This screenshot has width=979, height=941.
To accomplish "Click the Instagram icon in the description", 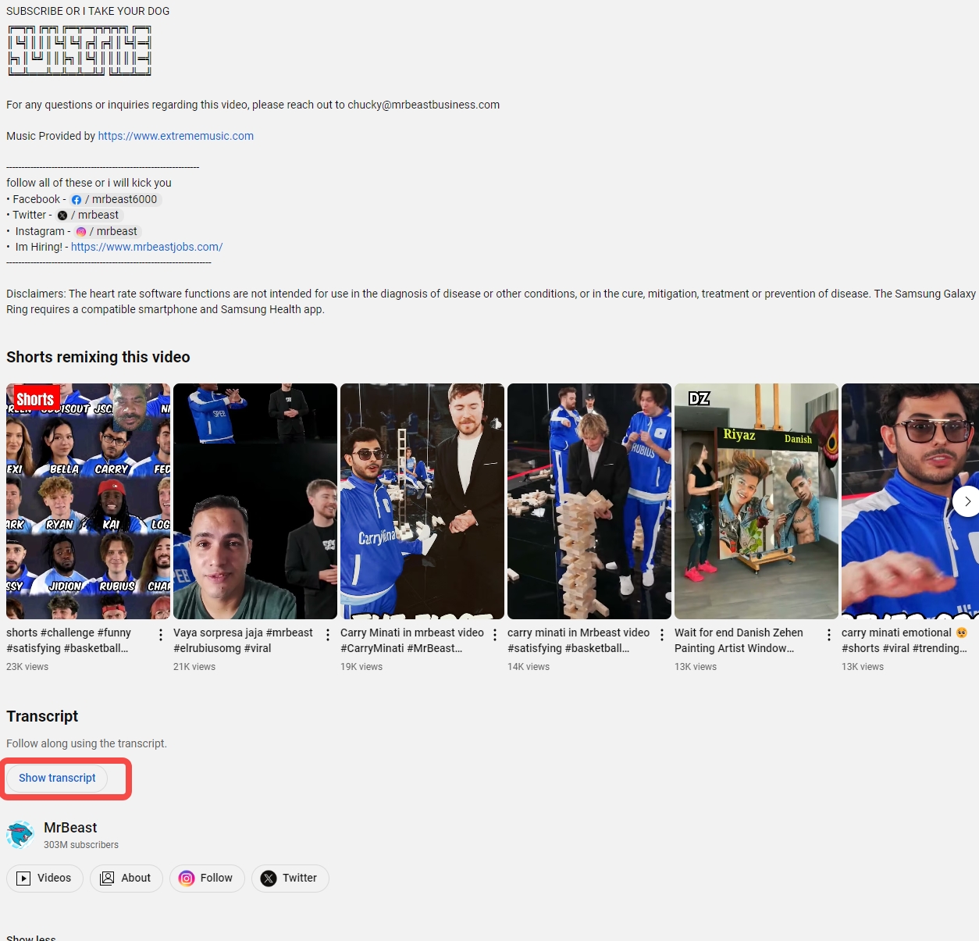I will point(81,232).
